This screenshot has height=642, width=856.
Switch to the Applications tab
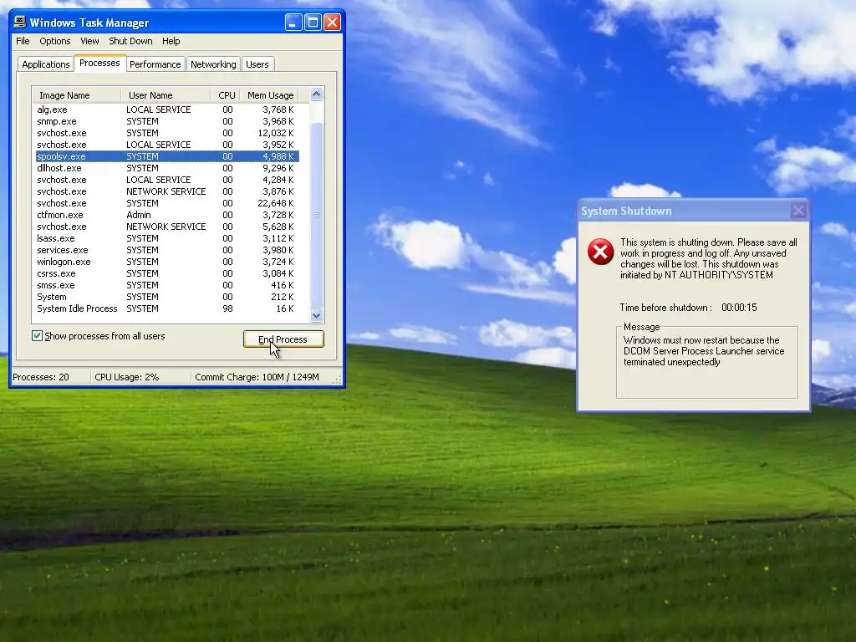pyautogui.click(x=46, y=64)
